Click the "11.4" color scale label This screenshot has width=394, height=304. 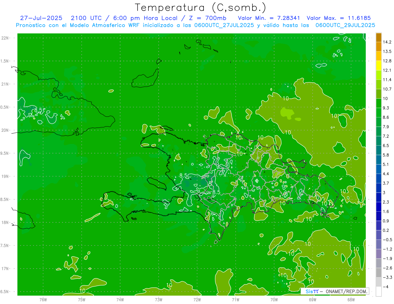(x=387, y=80)
